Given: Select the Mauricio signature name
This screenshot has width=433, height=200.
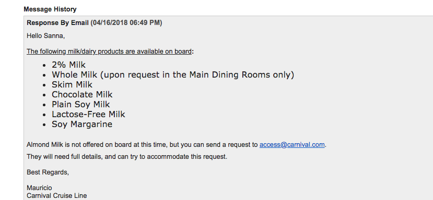Looking at the screenshot, I should 39,188.
